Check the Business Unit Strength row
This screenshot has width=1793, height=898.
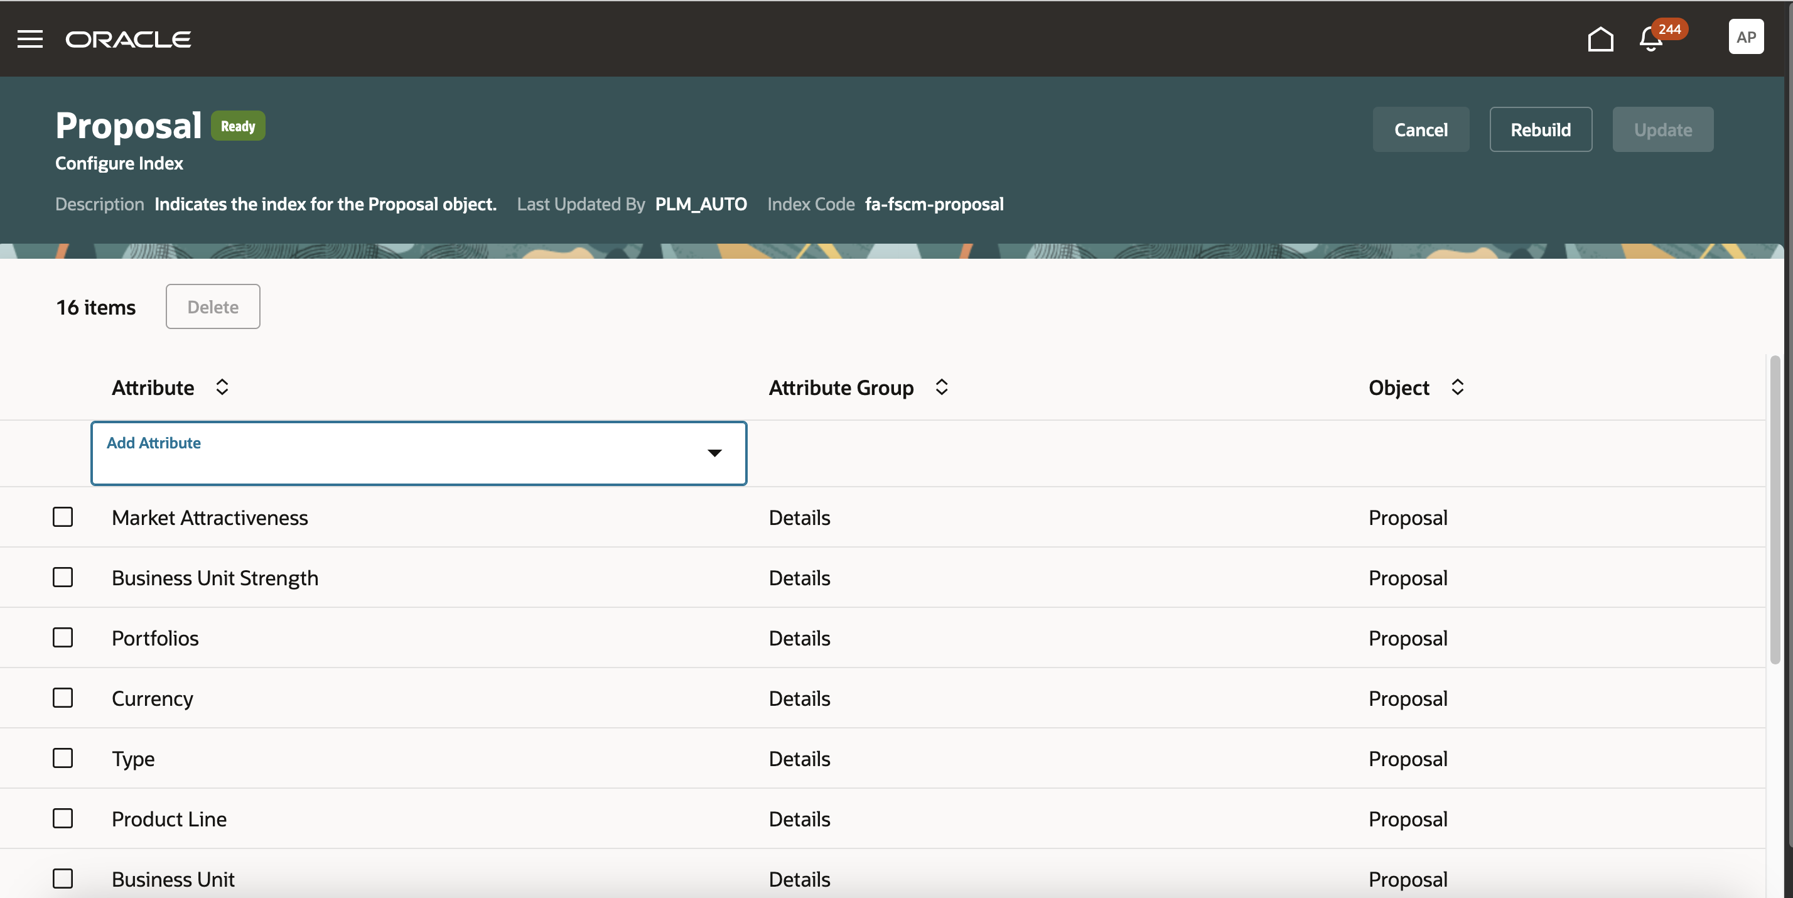(63, 577)
